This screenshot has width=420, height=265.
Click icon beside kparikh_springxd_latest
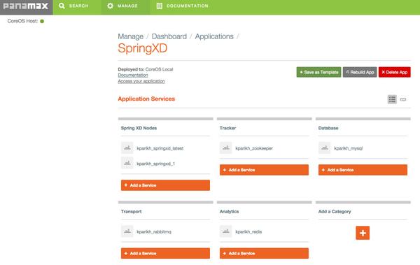(127, 148)
